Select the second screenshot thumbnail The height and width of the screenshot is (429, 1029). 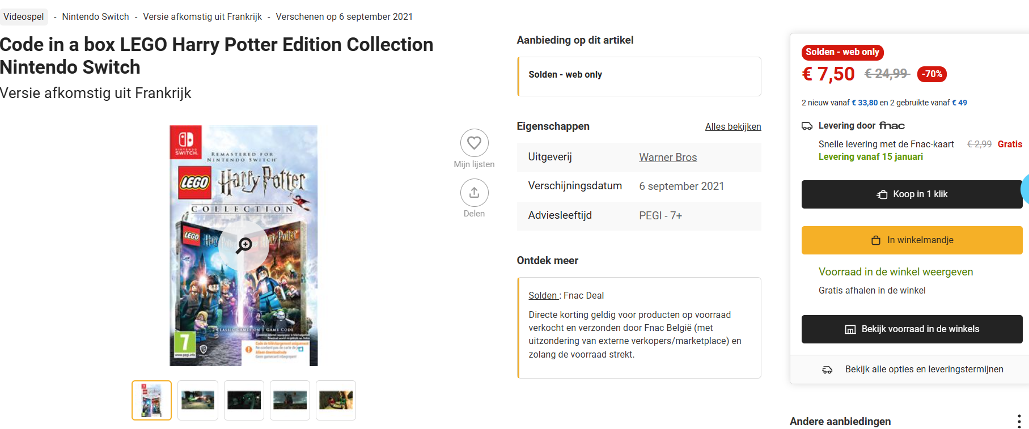pyautogui.click(x=244, y=400)
